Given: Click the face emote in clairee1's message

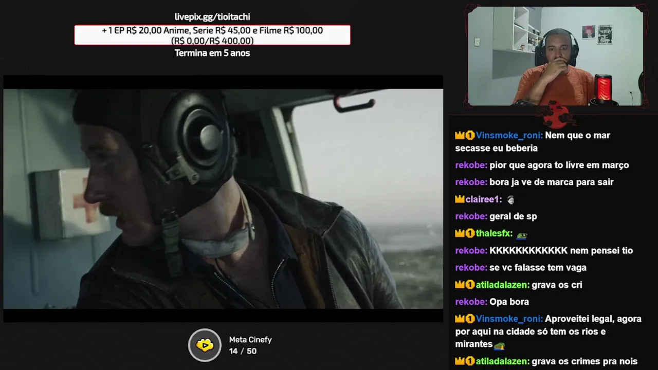Looking at the screenshot, I should pyautogui.click(x=510, y=199).
